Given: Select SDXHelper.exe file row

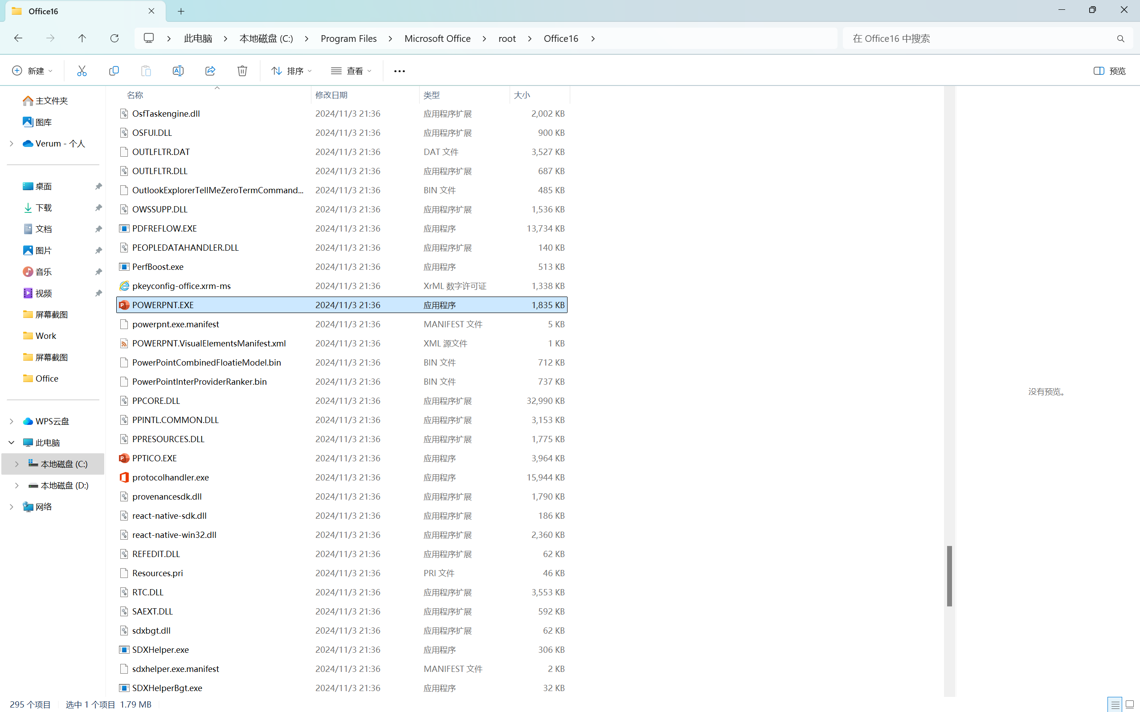Looking at the screenshot, I should point(342,650).
